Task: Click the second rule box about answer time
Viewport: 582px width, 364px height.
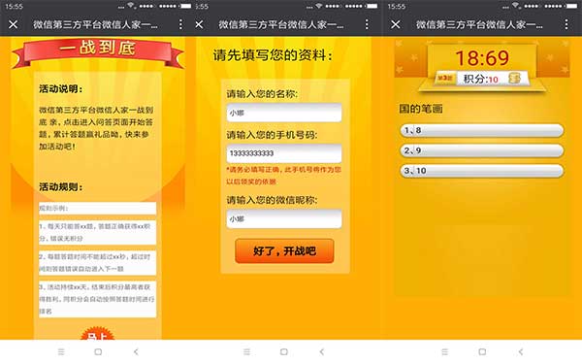Action: pyautogui.click(x=97, y=263)
